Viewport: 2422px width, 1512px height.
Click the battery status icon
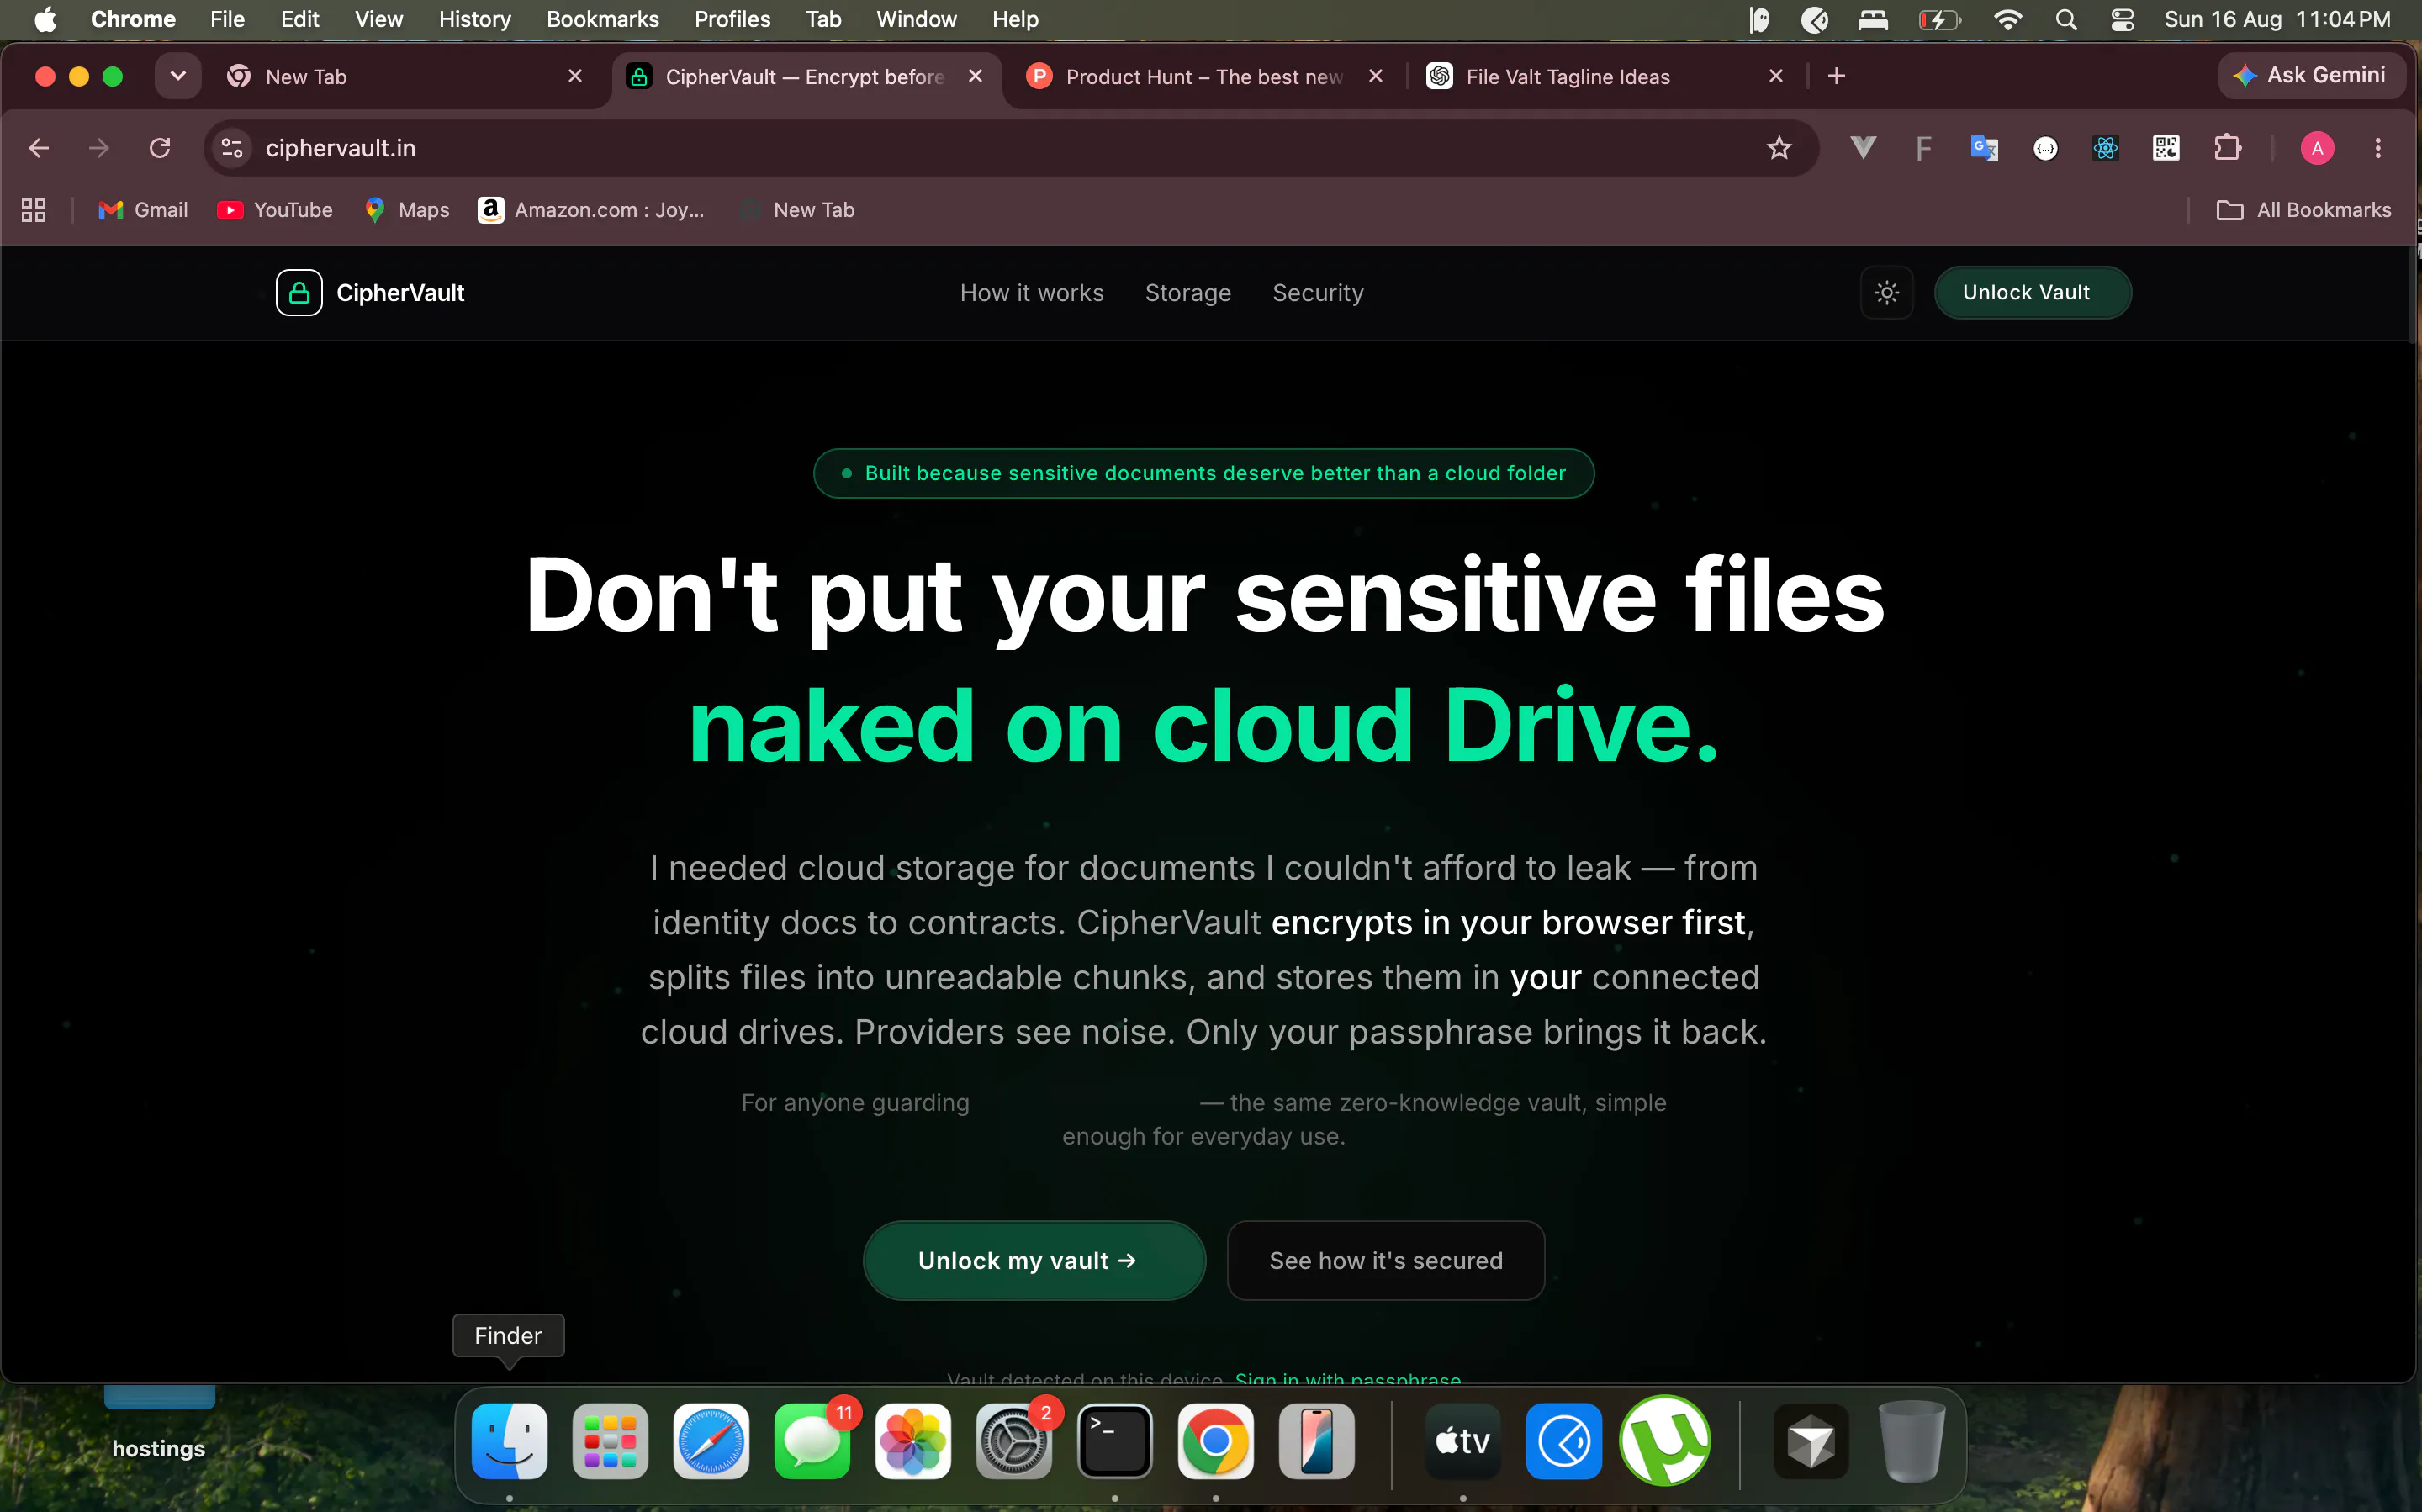(1939, 19)
